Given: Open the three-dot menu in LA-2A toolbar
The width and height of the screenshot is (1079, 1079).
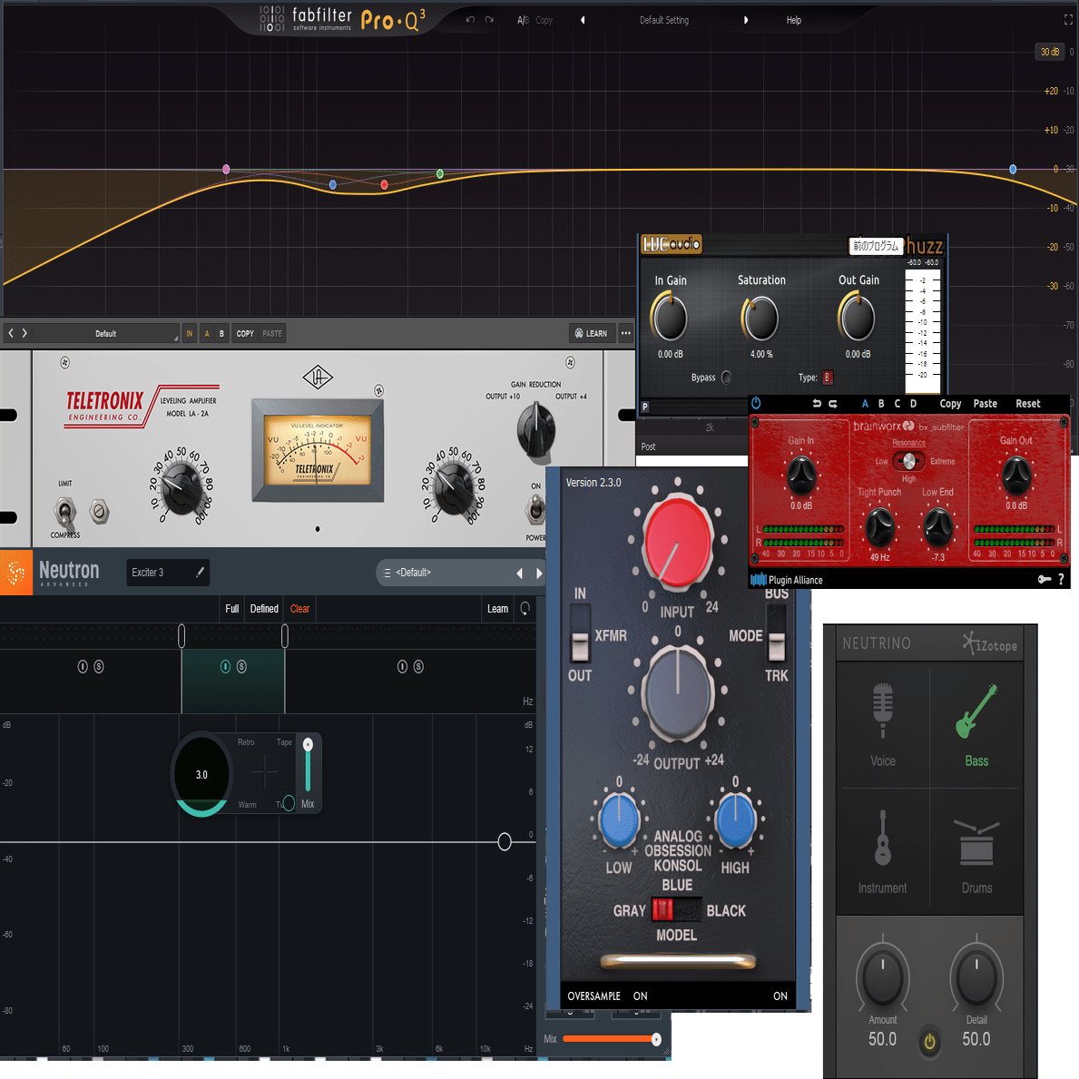Looking at the screenshot, I should [x=625, y=334].
